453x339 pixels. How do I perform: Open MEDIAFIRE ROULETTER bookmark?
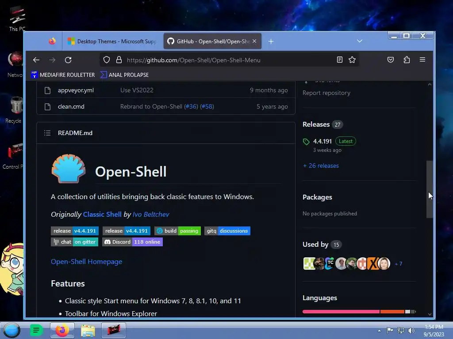click(x=63, y=75)
